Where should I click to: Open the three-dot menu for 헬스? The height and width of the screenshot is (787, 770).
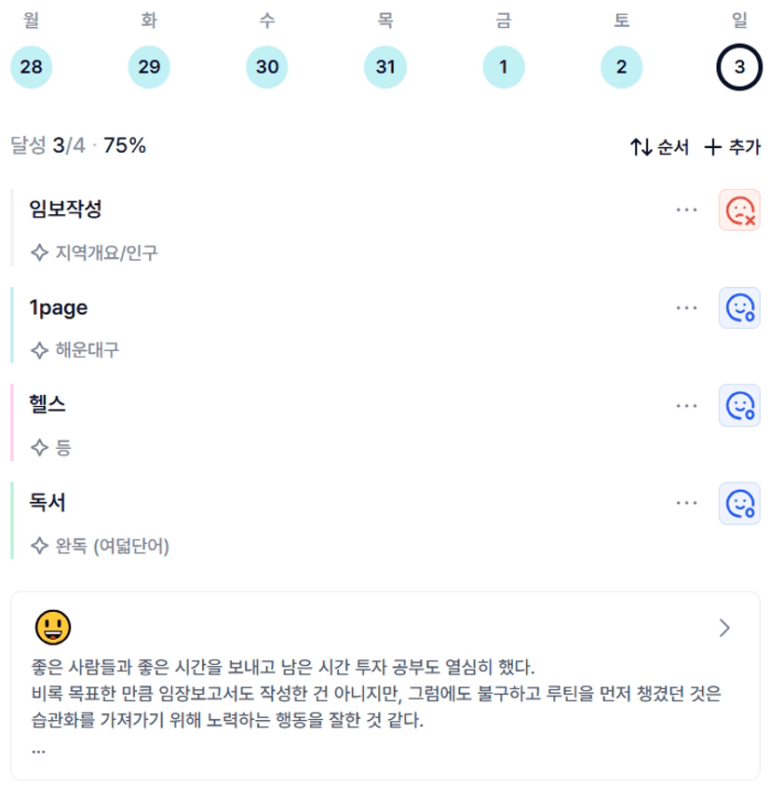pos(686,405)
